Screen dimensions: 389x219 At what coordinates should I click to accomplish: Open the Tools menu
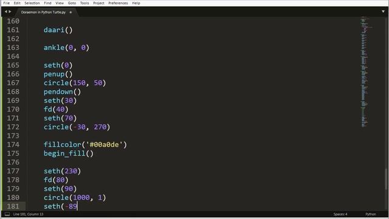click(84, 3)
